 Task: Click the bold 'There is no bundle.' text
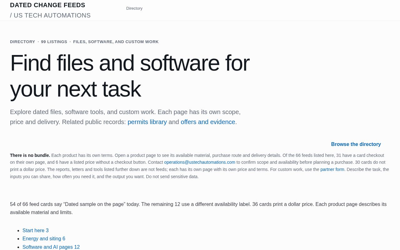[30, 155]
